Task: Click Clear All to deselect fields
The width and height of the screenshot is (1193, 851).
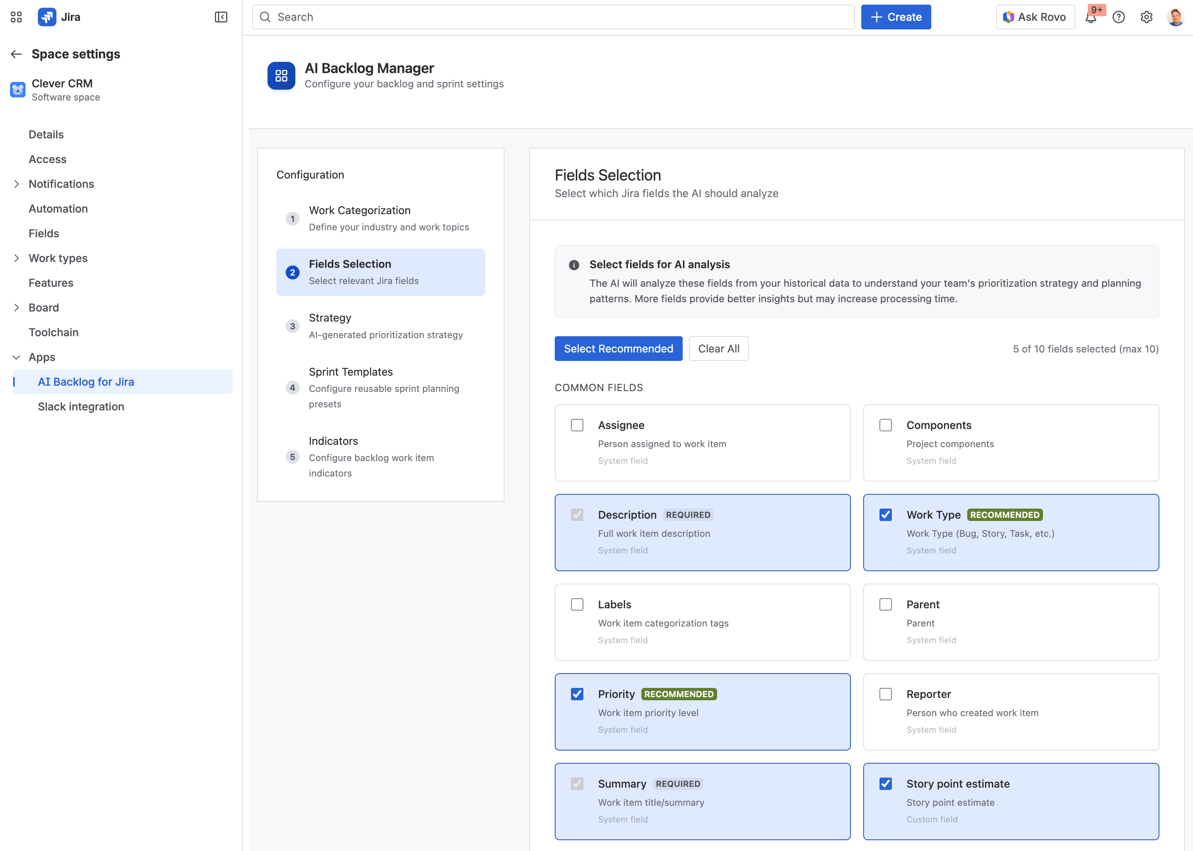Action: click(719, 349)
